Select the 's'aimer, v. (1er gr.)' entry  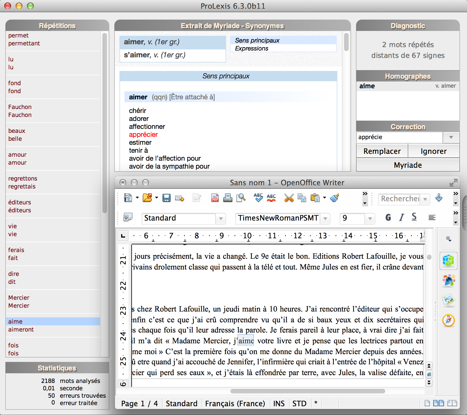[x=173, y=55]
